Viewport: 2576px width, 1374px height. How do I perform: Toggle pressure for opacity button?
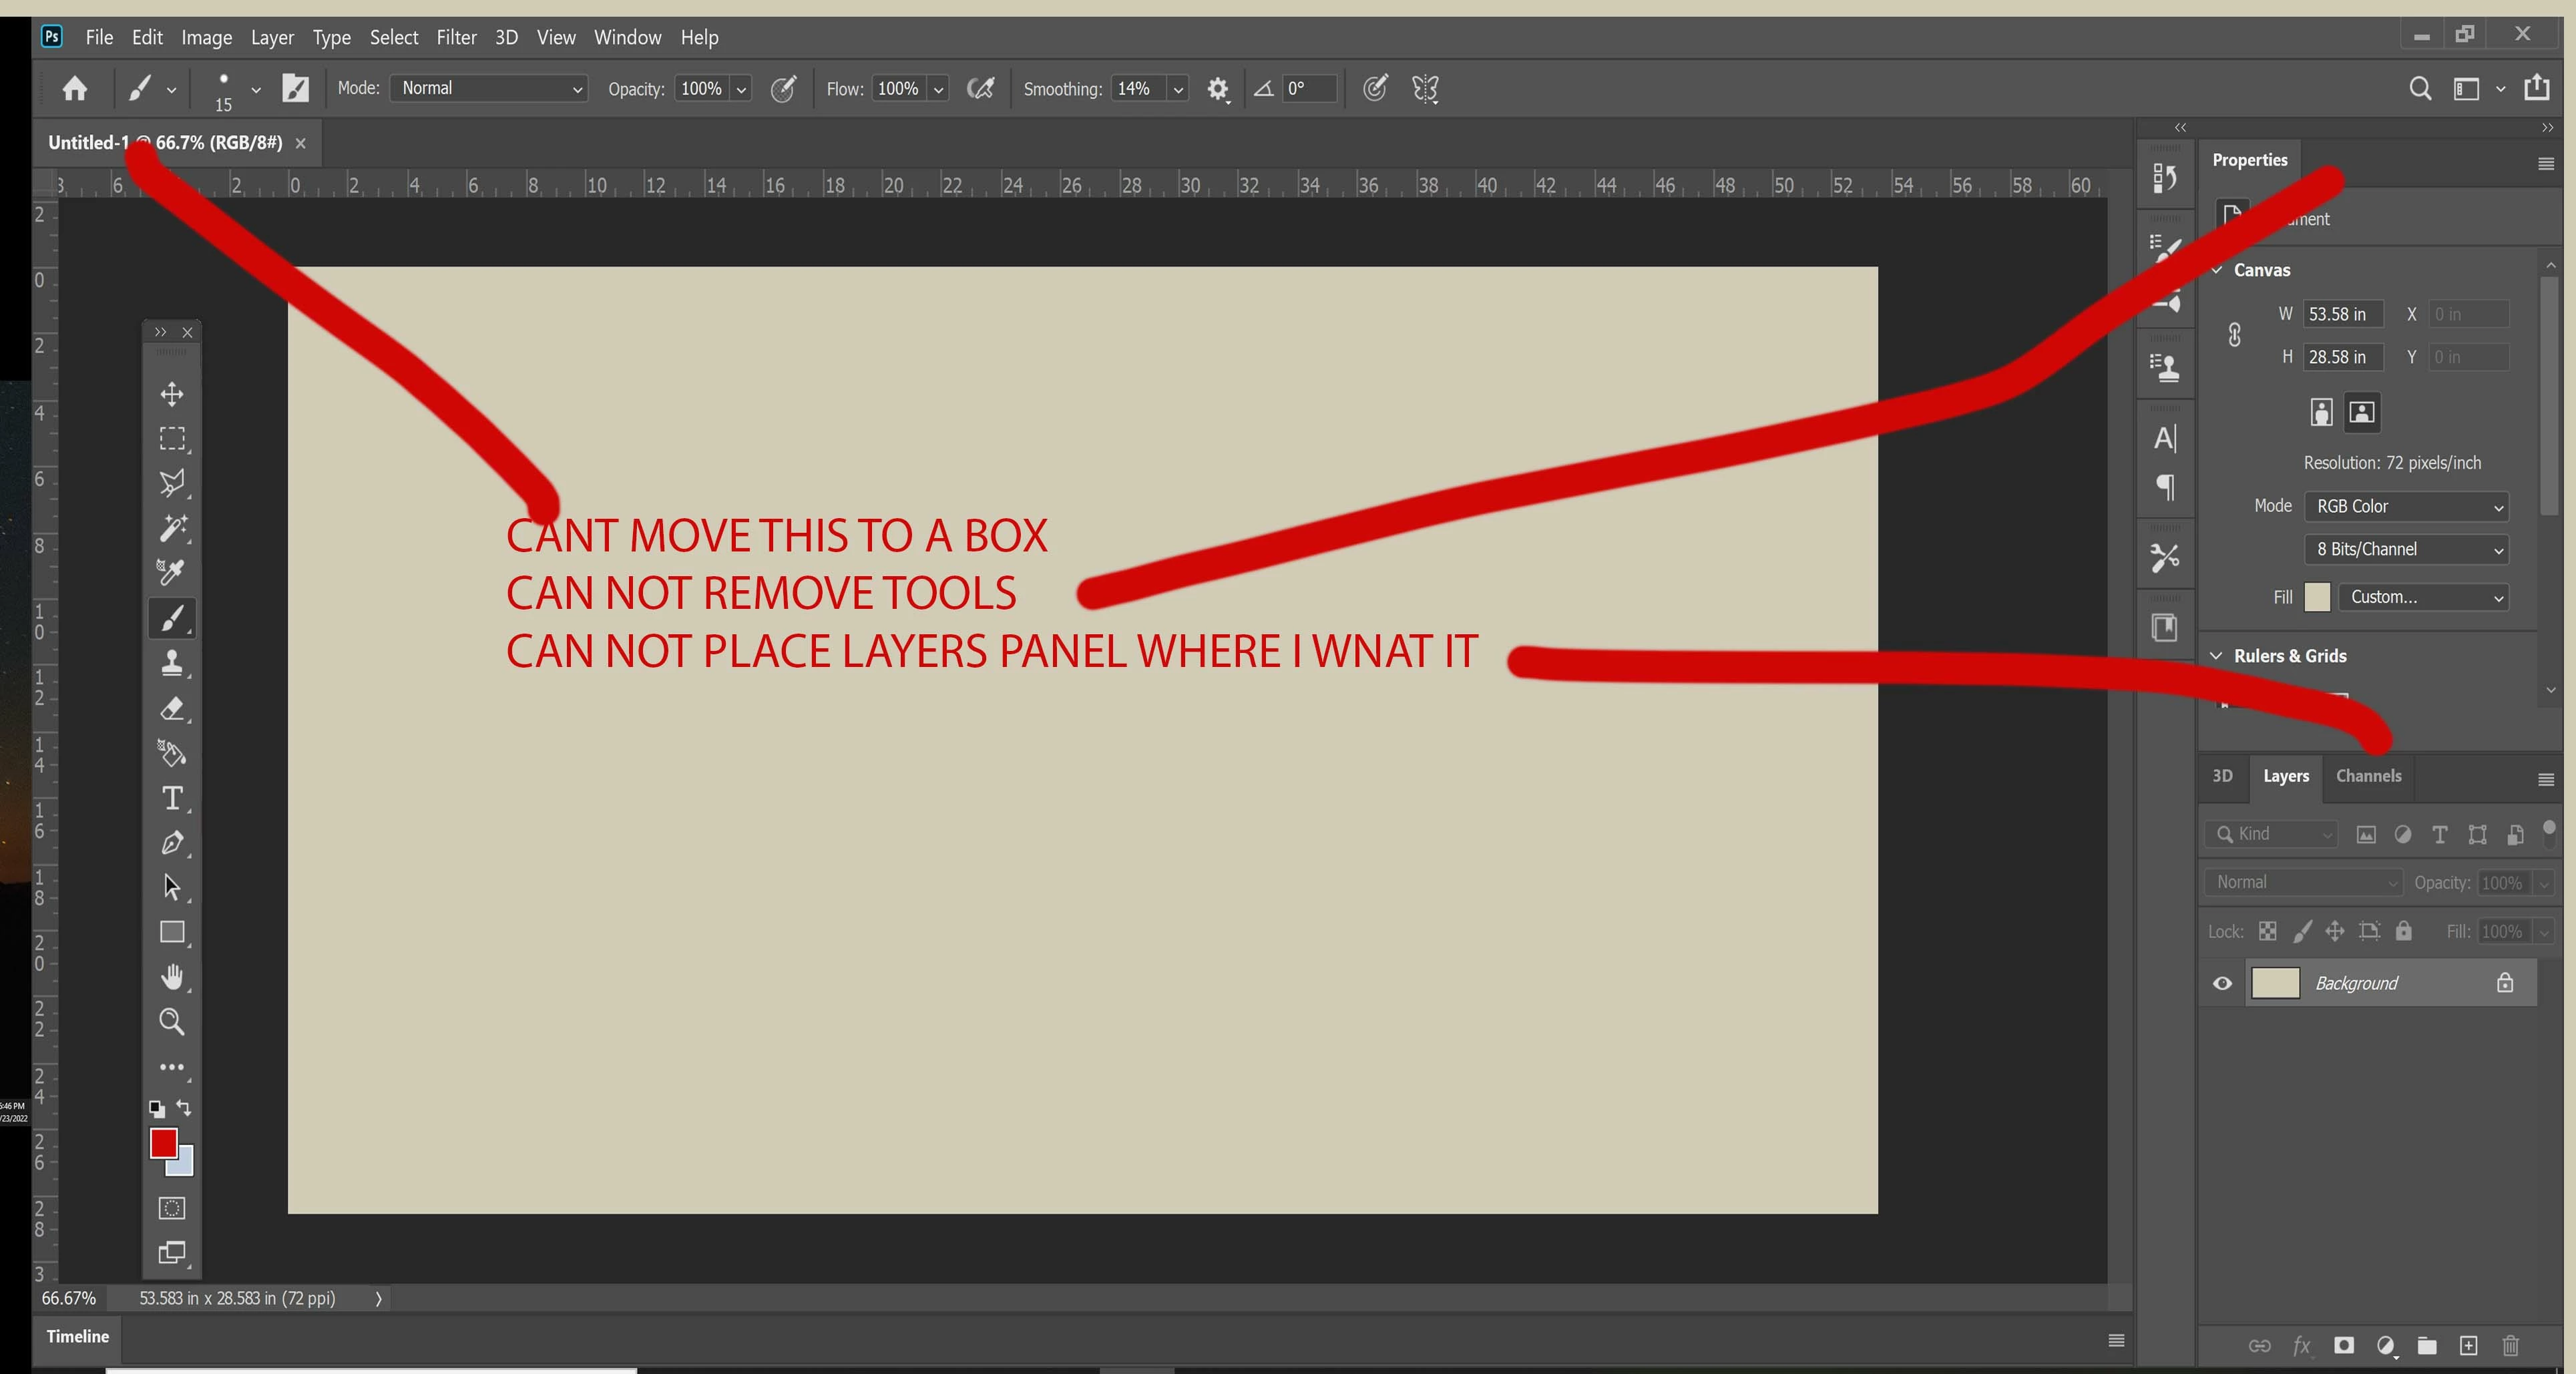click(x=784, y=89)
